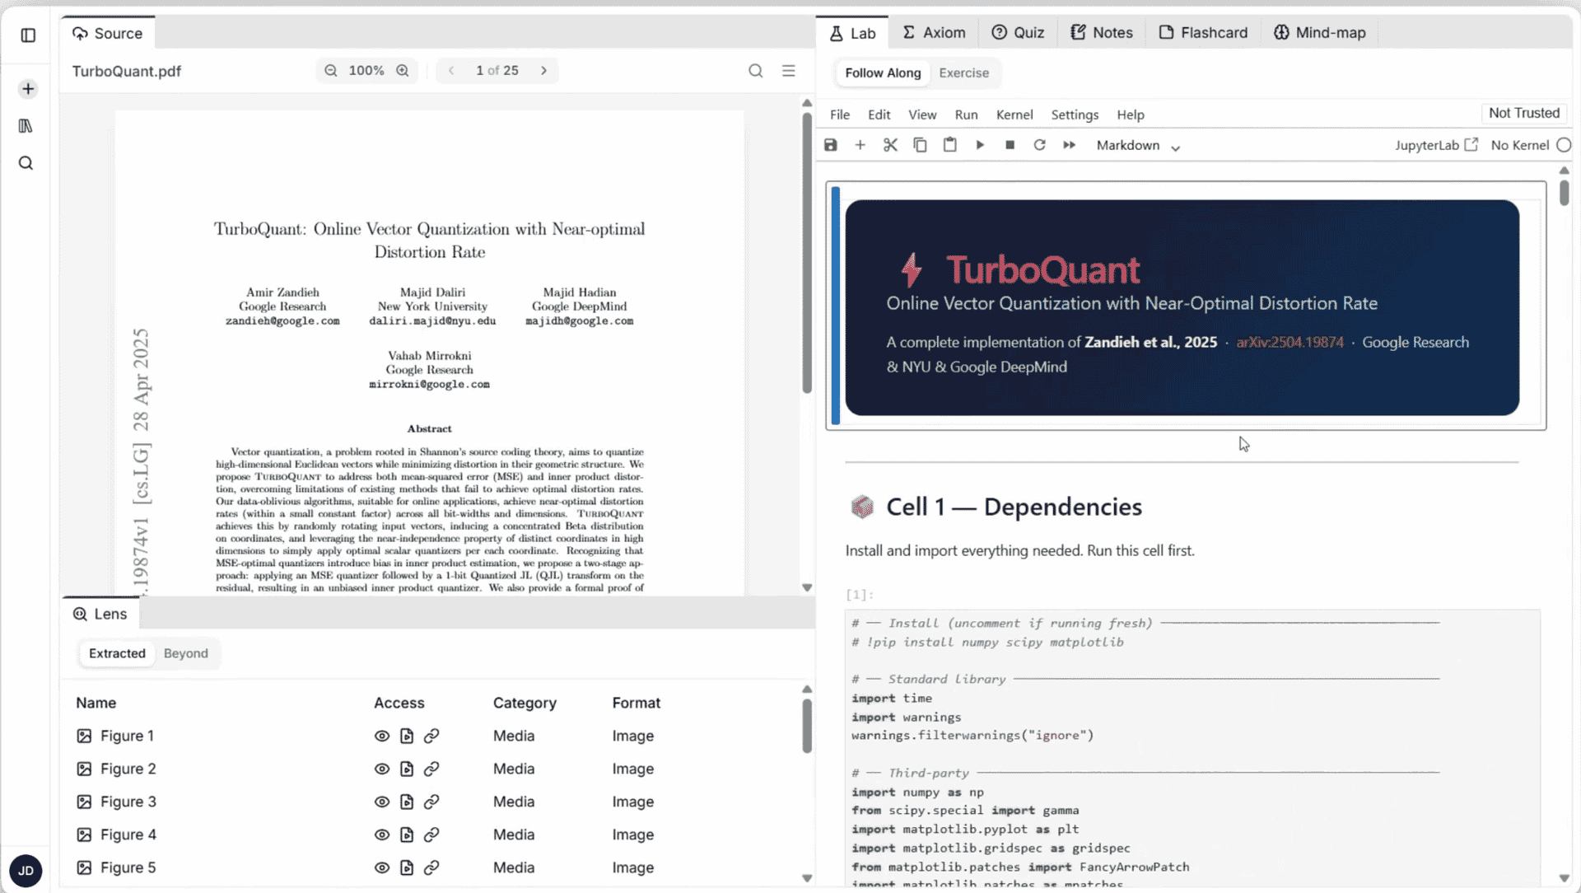Open the Quiz tab
The height and width of the screenshot is (893, 1581).
pyautogui.click(x=1018, y=33)
